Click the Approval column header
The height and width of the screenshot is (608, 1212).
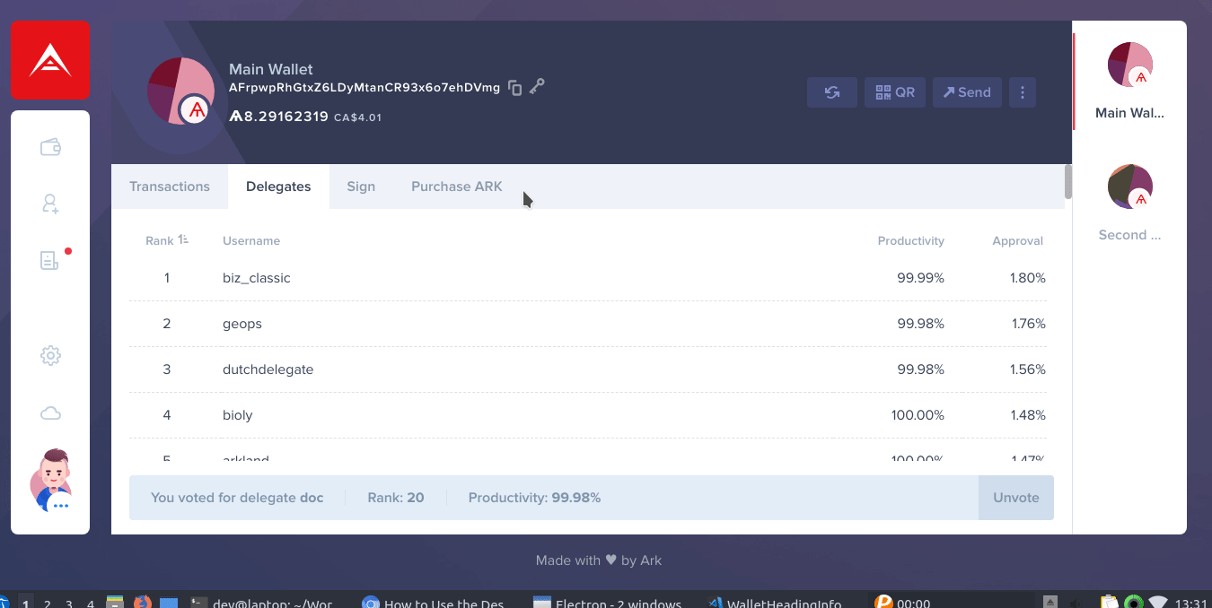(x=1017, y=240)
